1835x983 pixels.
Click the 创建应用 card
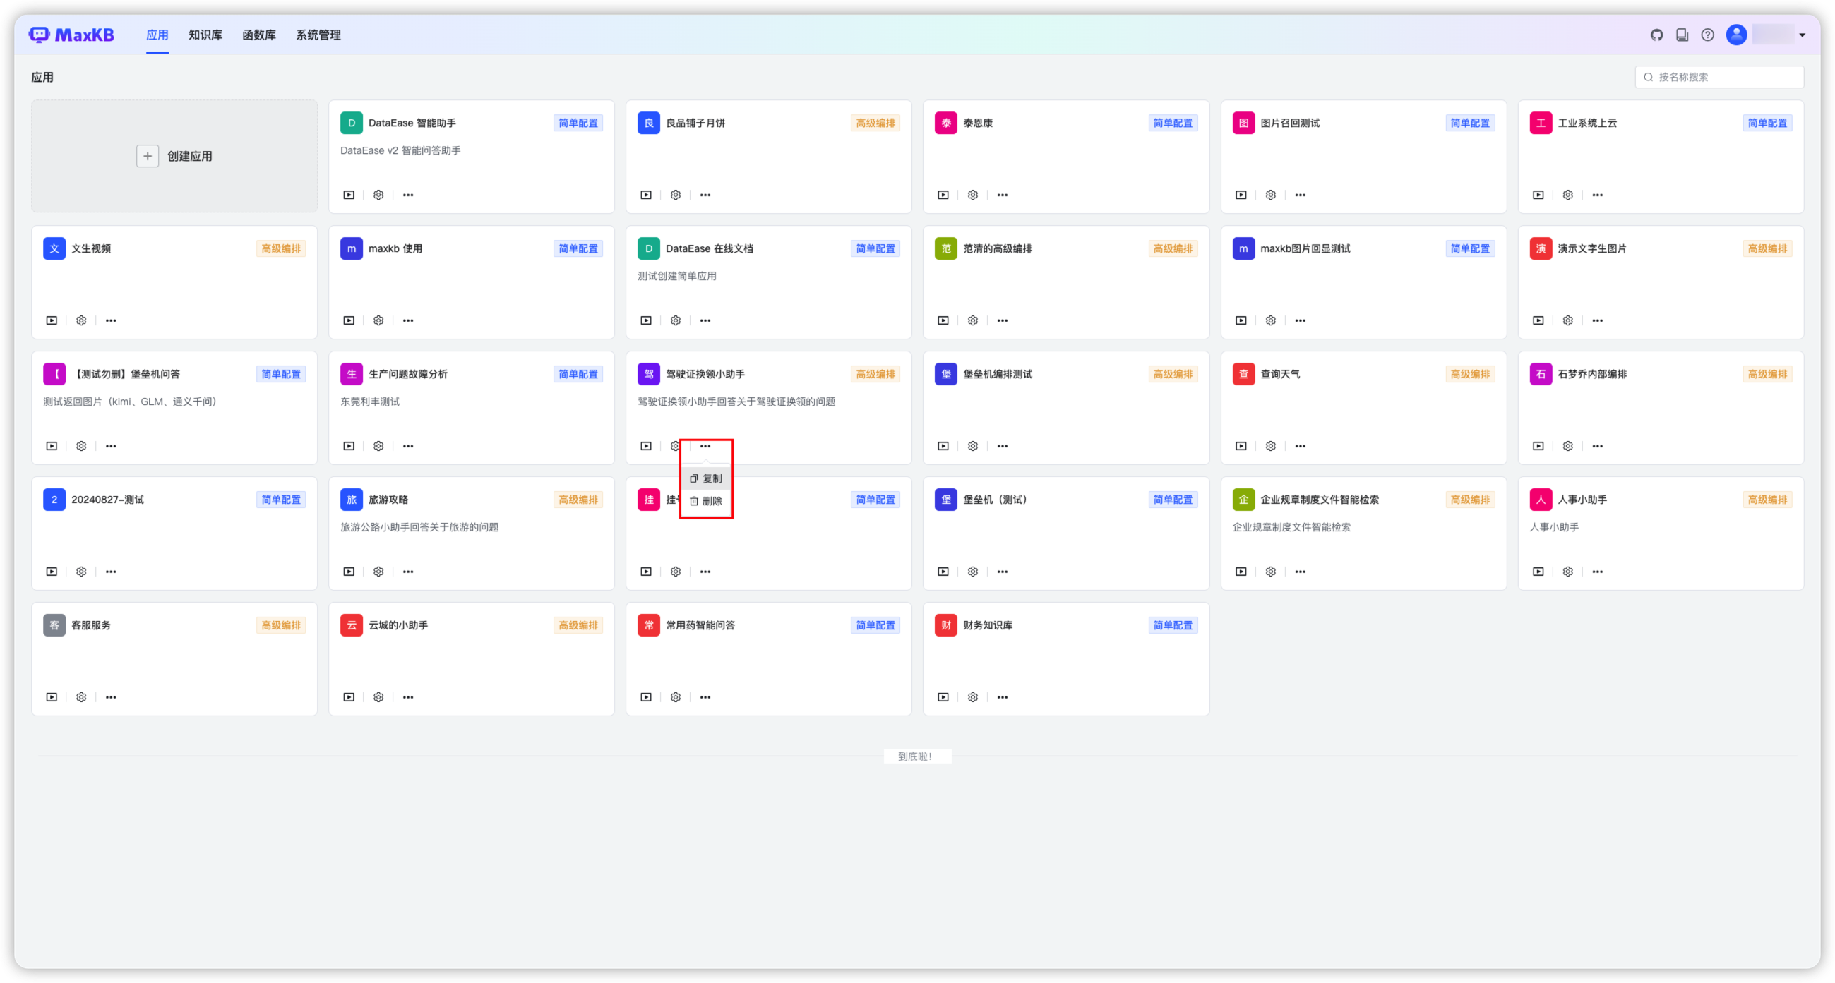[174, 156]
